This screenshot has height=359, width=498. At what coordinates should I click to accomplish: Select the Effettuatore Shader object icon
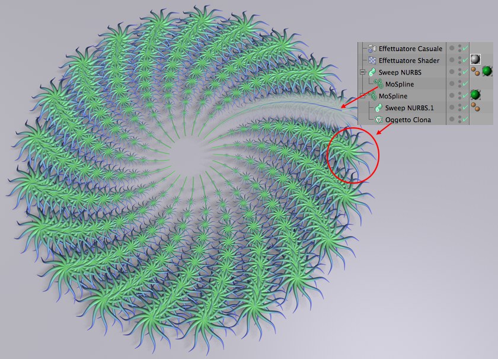[x=372, y=60]
